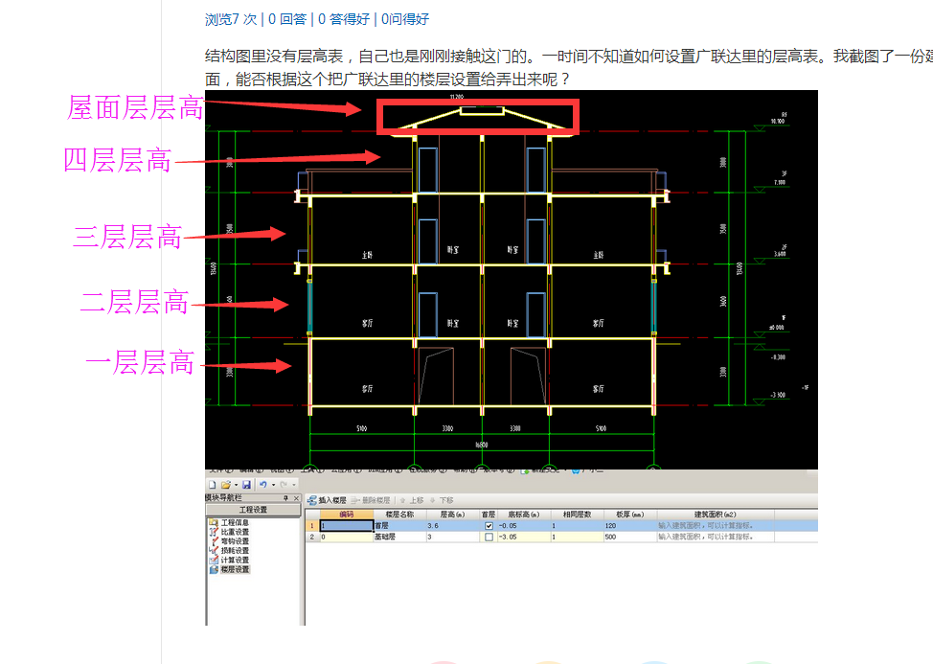Close the 模块导航栏 panel
The image size is (933, 664).
click(296, 498)
